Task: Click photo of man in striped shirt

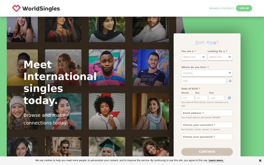Action: pyautogui.click(x=107, y=68)
